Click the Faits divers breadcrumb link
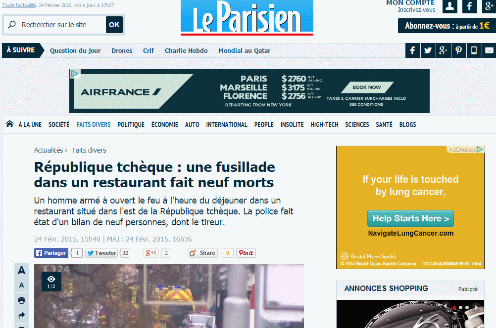This screenshot has width=496, height=328. tap(89, 150)
